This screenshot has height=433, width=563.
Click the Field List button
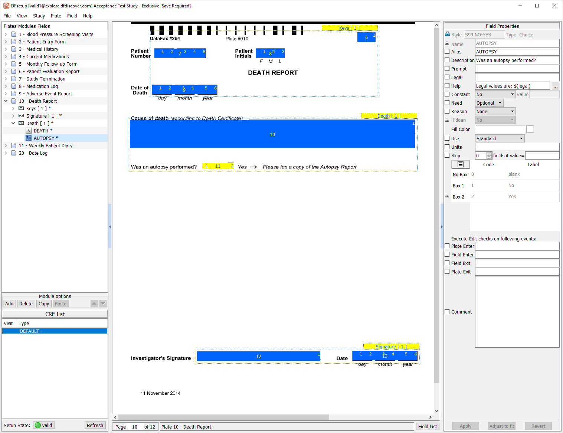[427, 427]
